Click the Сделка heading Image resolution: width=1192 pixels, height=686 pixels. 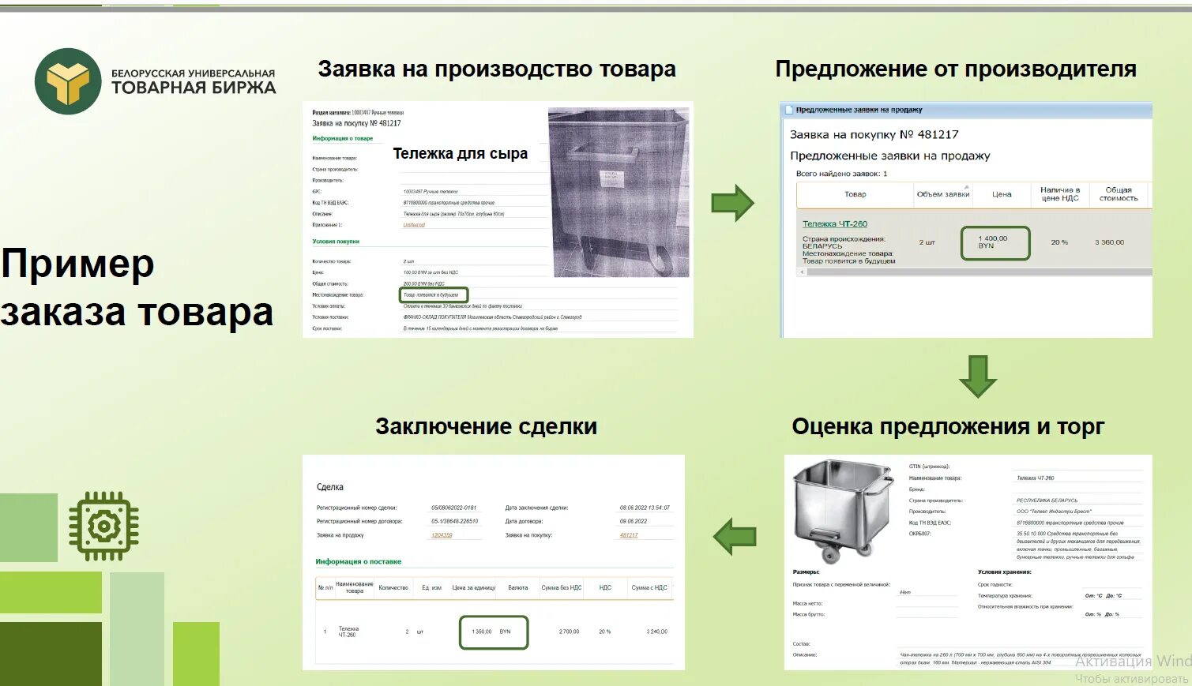point(330,487)
